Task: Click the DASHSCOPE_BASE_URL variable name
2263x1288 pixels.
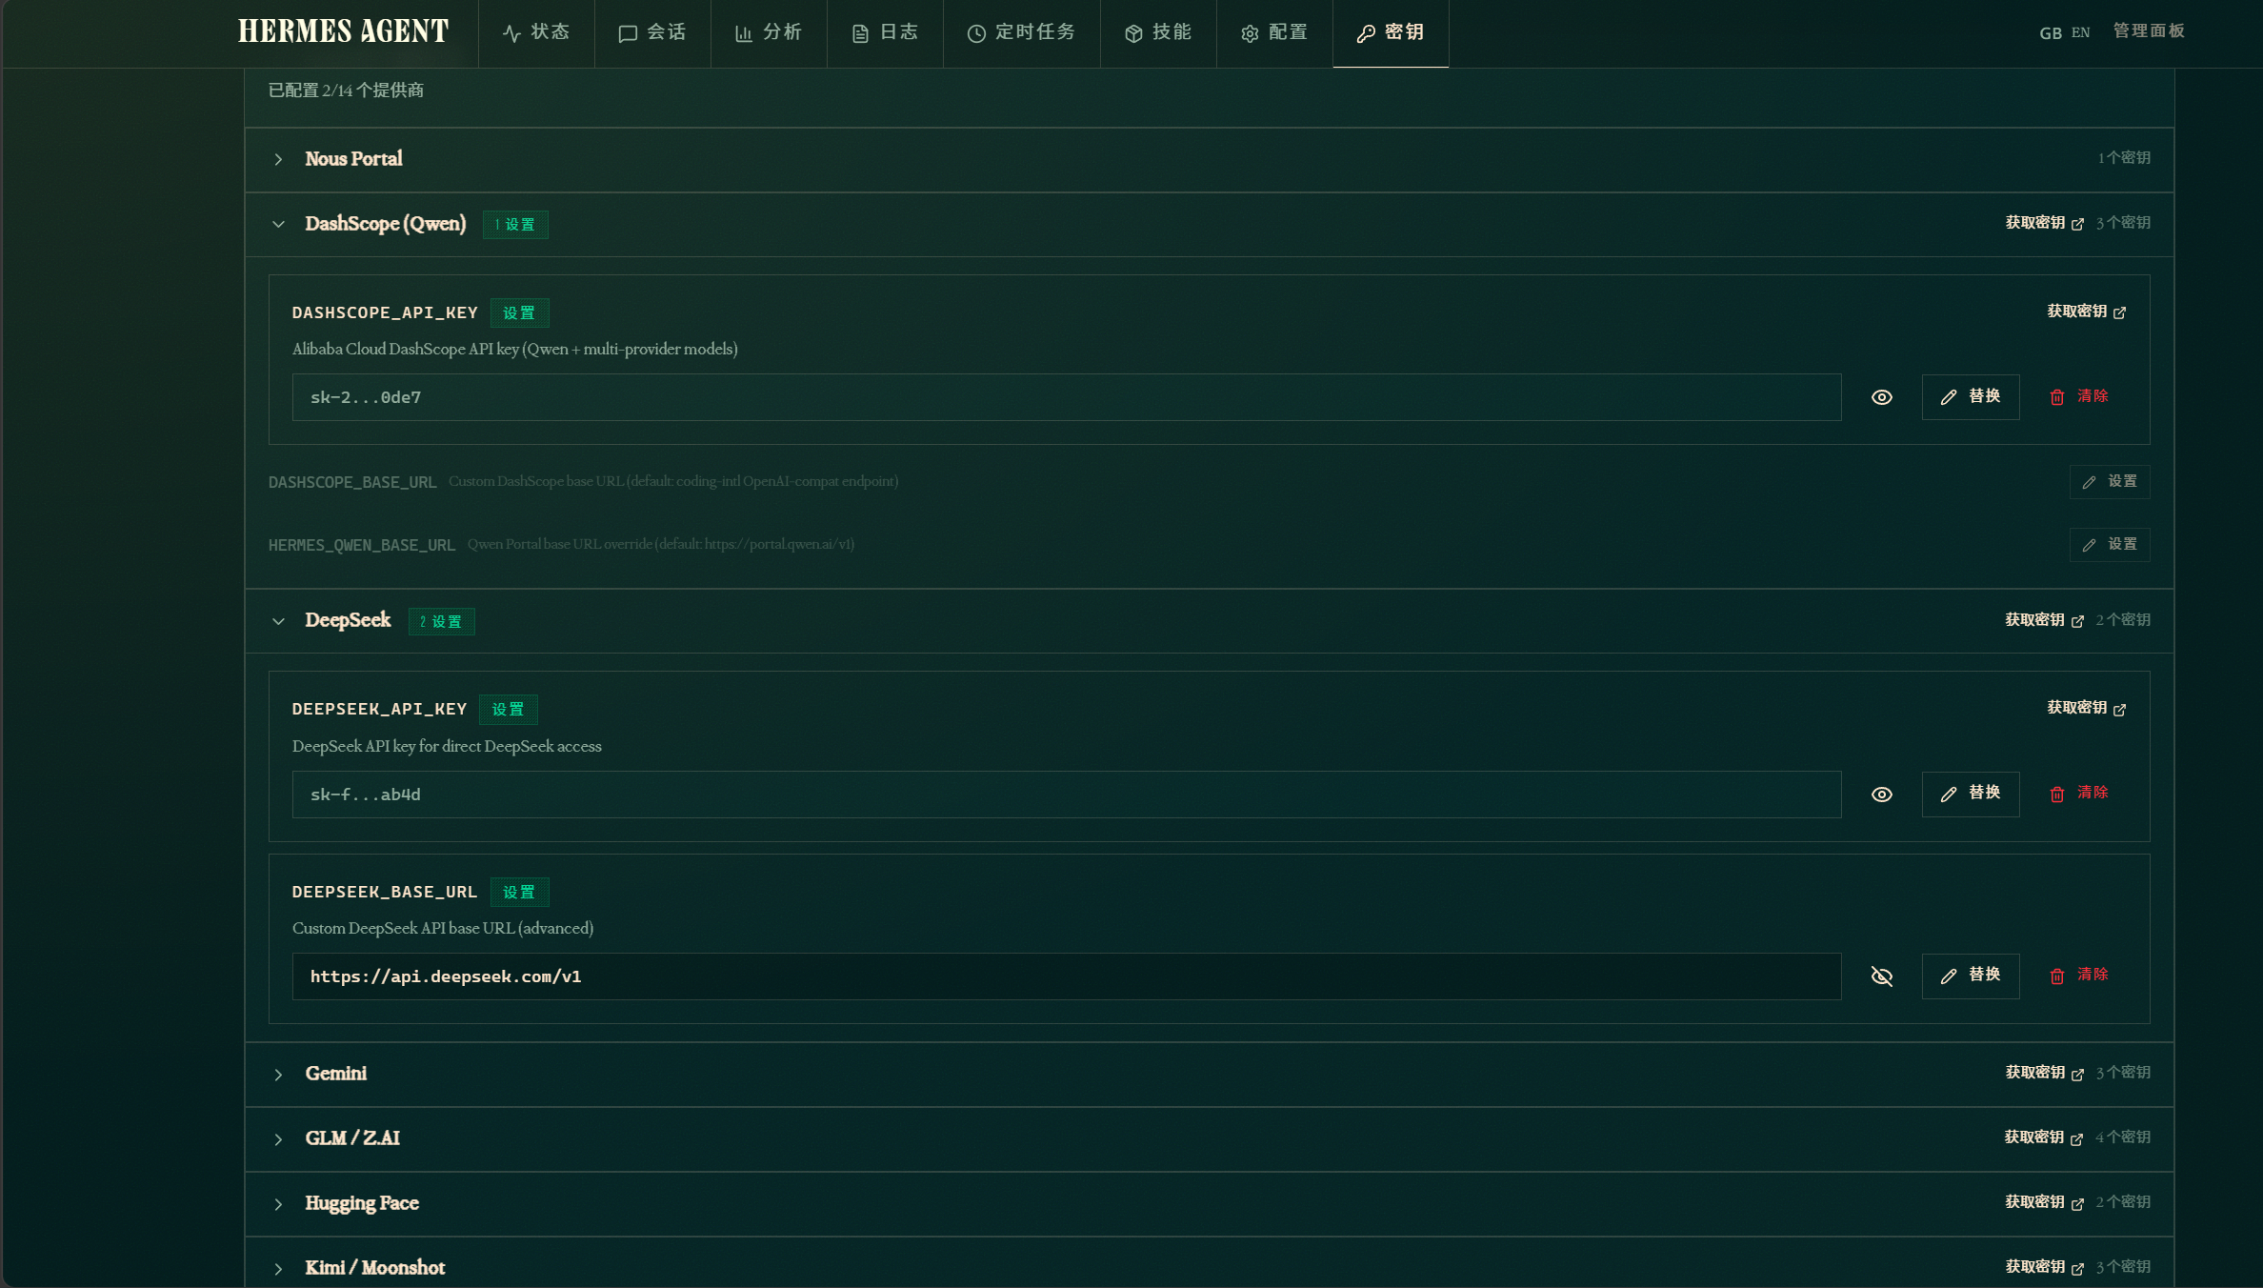Action: [352, 482]
